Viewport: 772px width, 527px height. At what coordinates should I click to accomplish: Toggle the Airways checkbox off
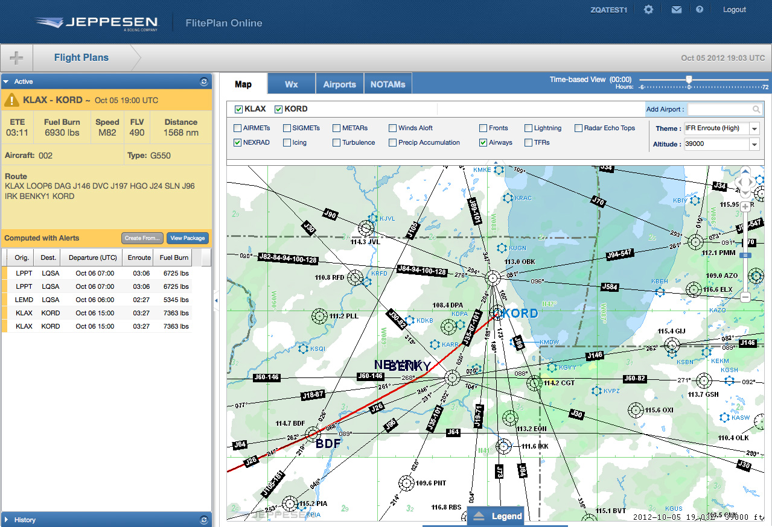tap(483, 143)
